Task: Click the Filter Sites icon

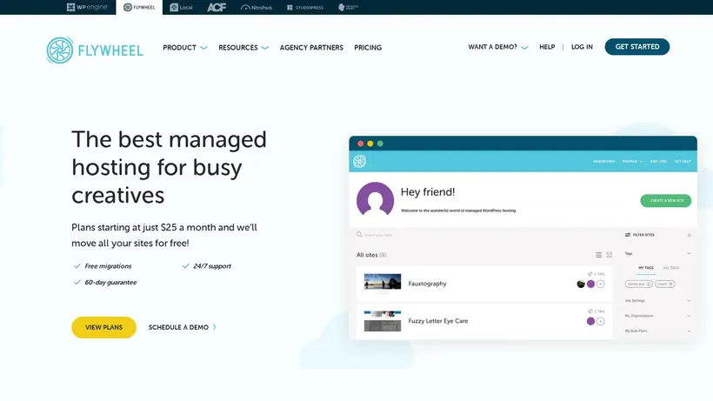Action: point(628,235)
